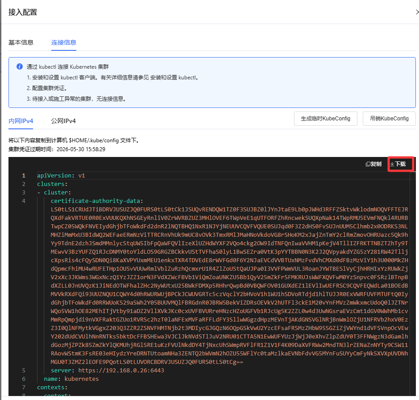Copy the kubeconfig with 复制 button
Screen dimensions: 419x400
[x=373, y=164]
